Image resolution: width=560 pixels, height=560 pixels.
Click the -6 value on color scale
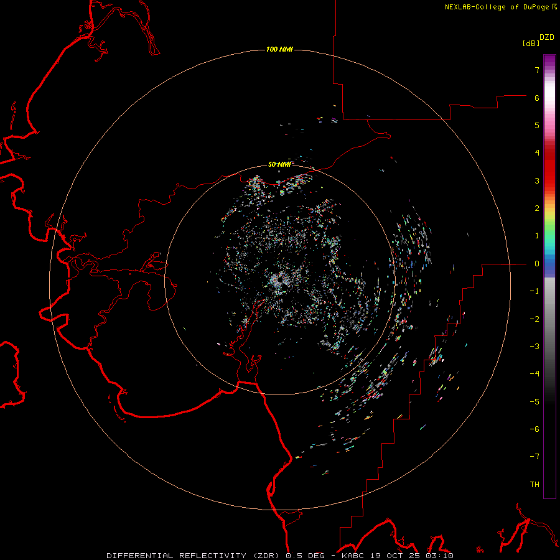[534, 429]
